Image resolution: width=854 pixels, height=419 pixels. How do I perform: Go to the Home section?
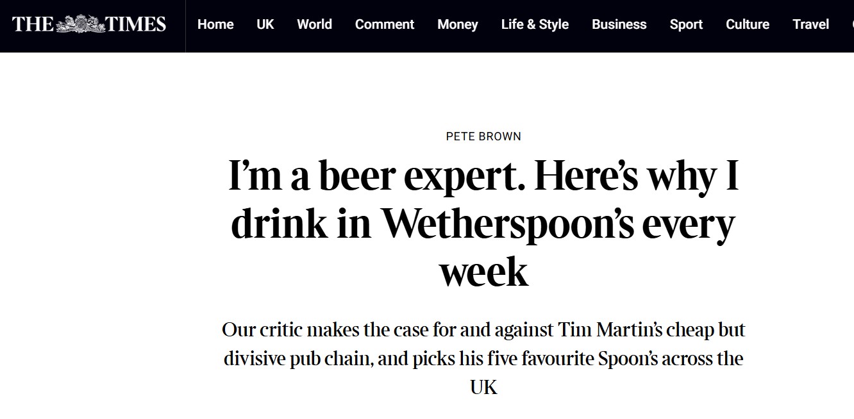point(215,24)
